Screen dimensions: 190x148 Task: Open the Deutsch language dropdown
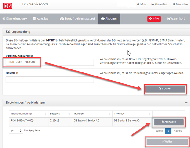[x=180, y=5]
